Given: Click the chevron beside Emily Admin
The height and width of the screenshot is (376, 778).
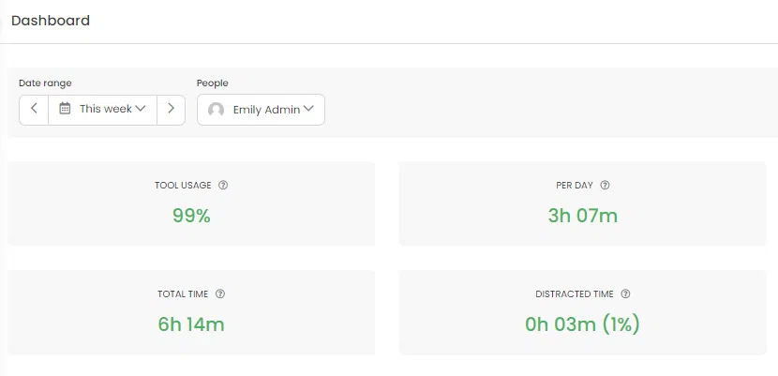Looking at the screenshot, I should [308, 109].
